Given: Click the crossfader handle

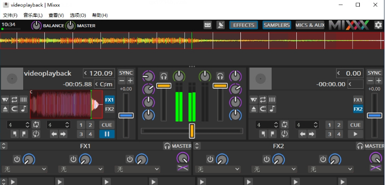Looking at the screenshot, I should [192, 131].
